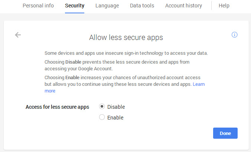Open the Data tools tab
The height and width of the screenshot is (152, 251).
pos(142,6)
